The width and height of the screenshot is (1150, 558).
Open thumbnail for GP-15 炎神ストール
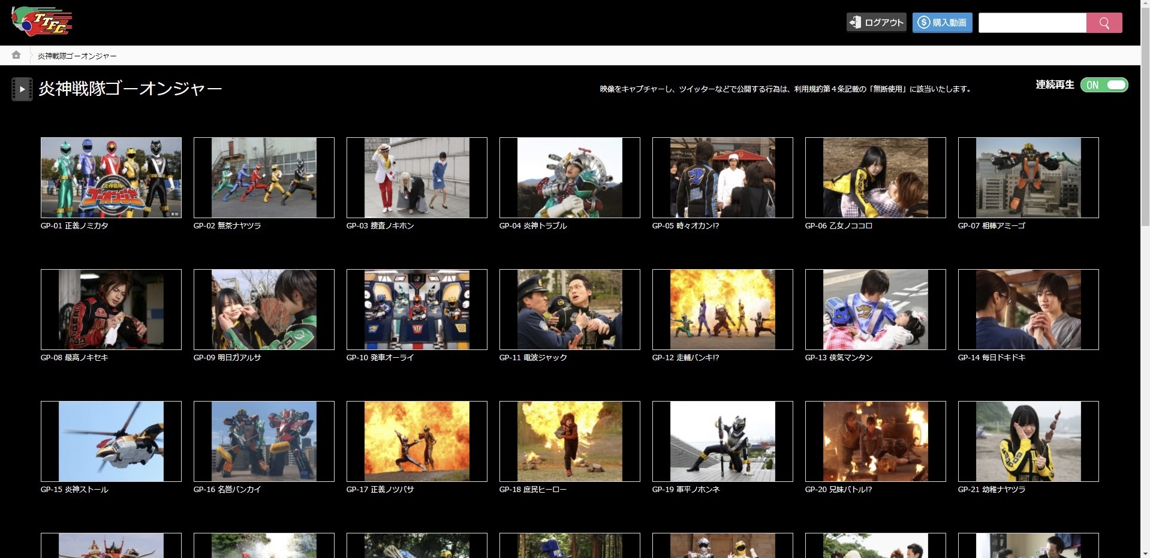[x=111, y=441]
